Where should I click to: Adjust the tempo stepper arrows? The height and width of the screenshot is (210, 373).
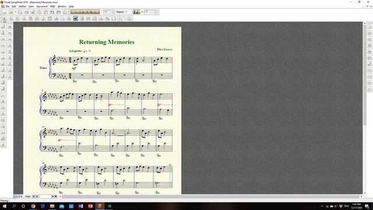pos(156,12)
